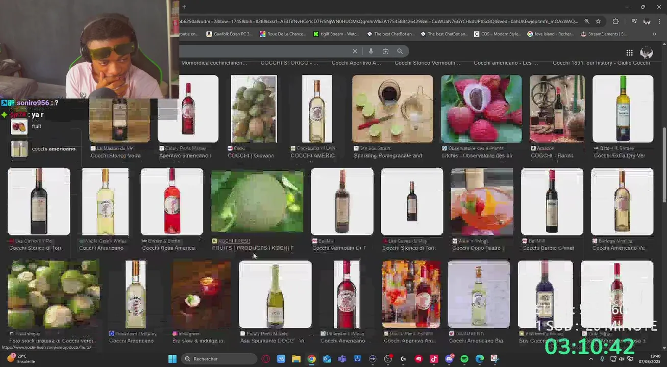Open the Chrome three-dot menu

[658, 21]
